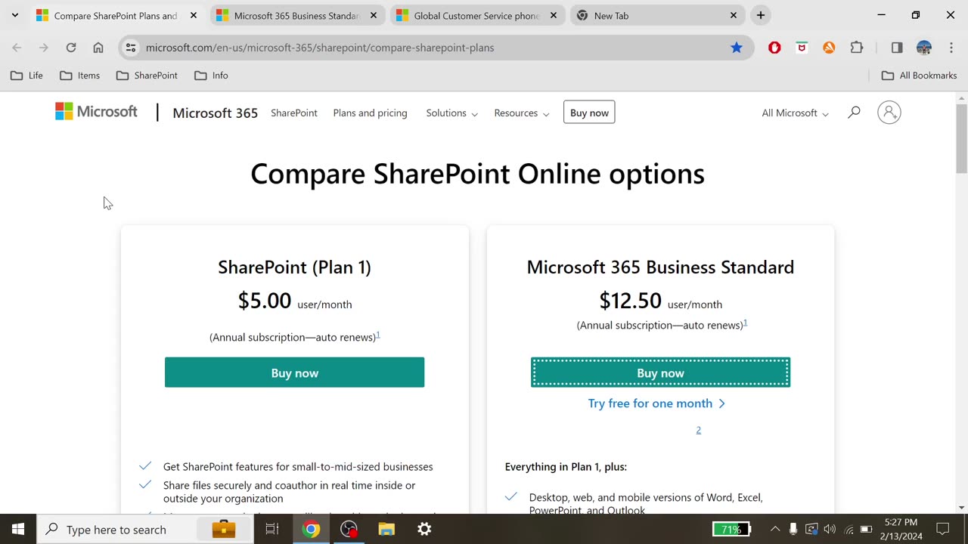Open the SharePoint bookmarks folder

pyautogui.click(x=147, y=76)
